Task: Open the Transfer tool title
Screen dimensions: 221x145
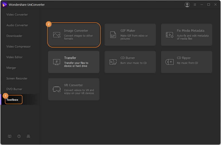Action: pos(70,58)
